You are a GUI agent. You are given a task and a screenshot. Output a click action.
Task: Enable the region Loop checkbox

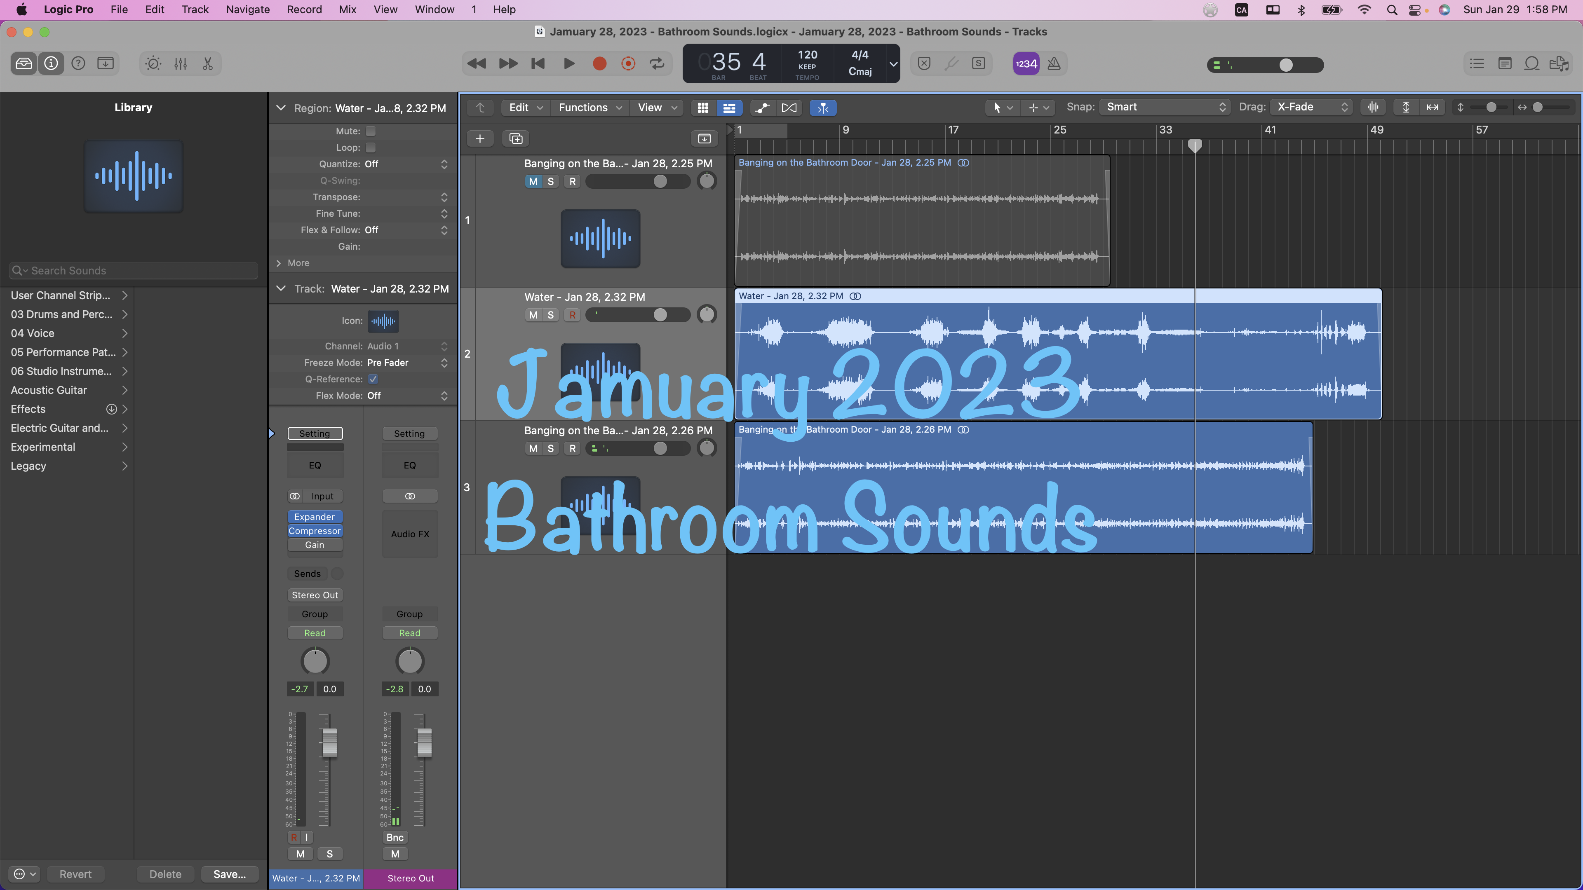tap(371, 148)
